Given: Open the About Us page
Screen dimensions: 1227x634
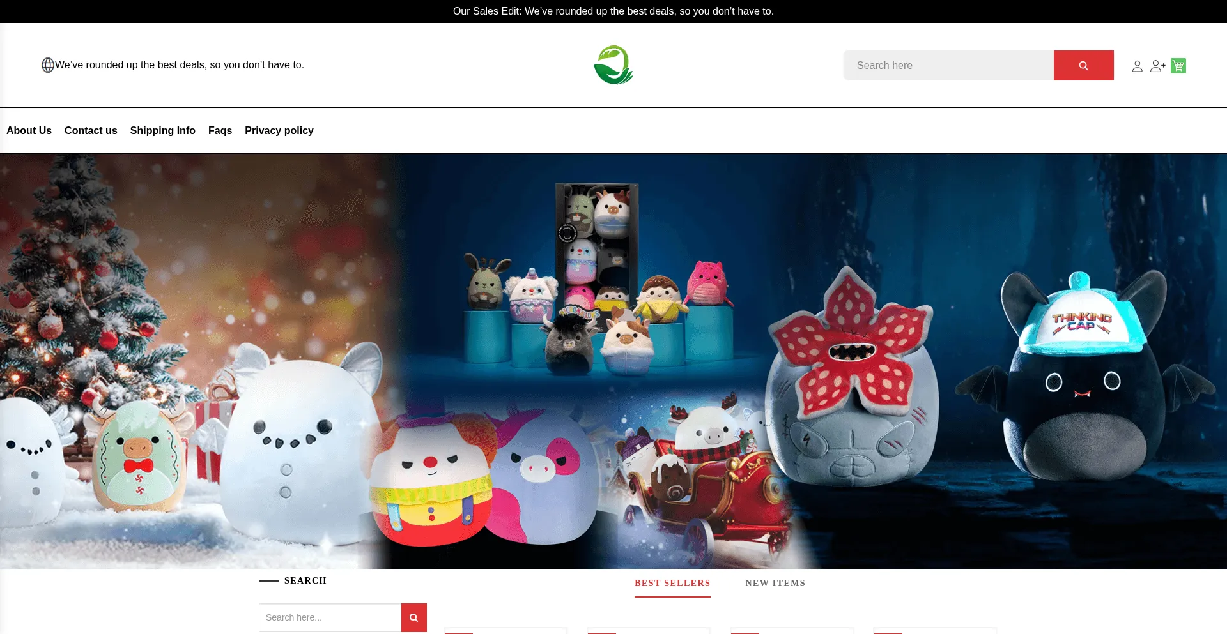Looking at the screenshot, I should [x=29, y=130].
